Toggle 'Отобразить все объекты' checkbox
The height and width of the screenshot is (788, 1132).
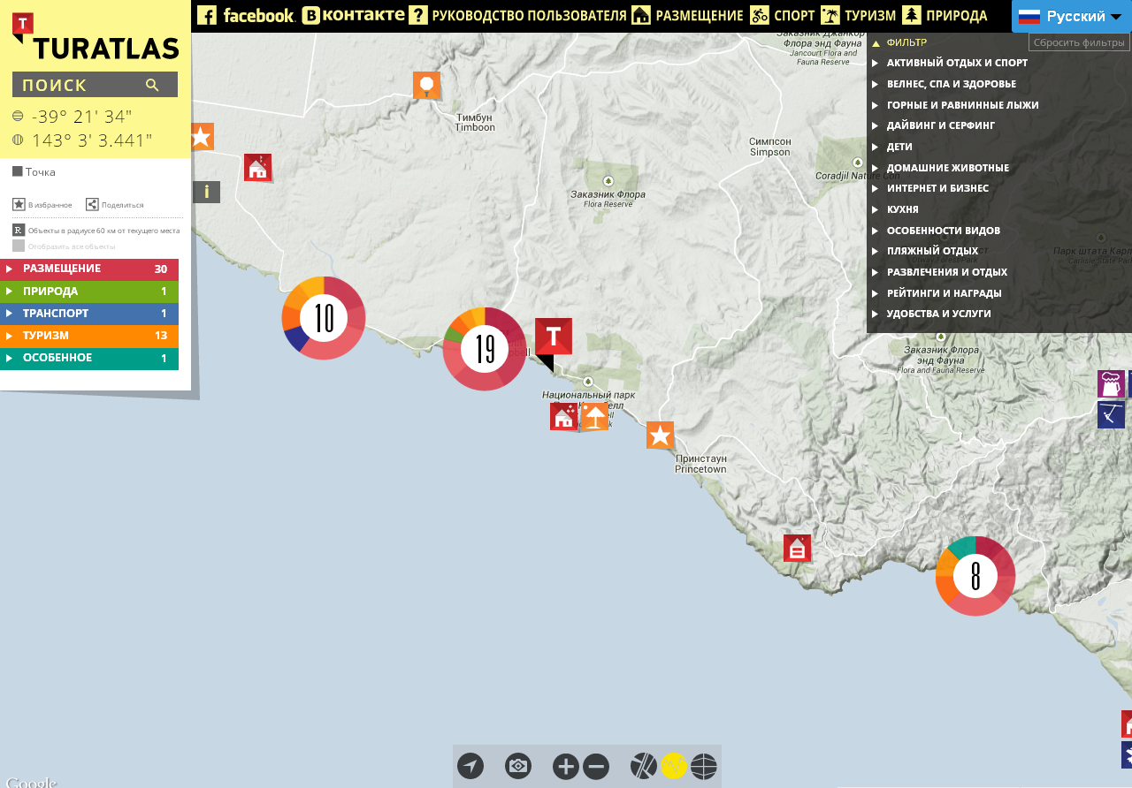coord(19,246)
